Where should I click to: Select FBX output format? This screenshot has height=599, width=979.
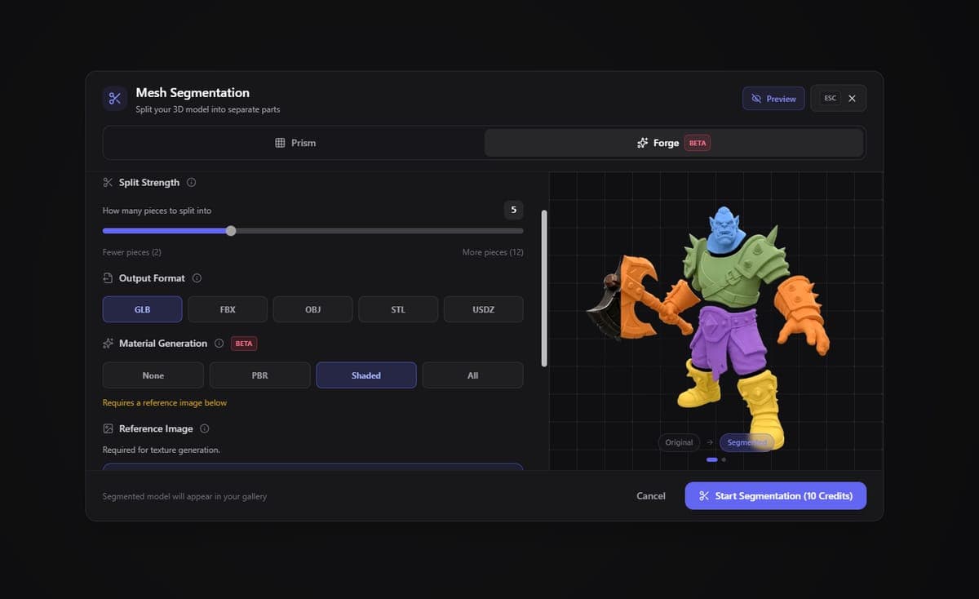point(228,310)
